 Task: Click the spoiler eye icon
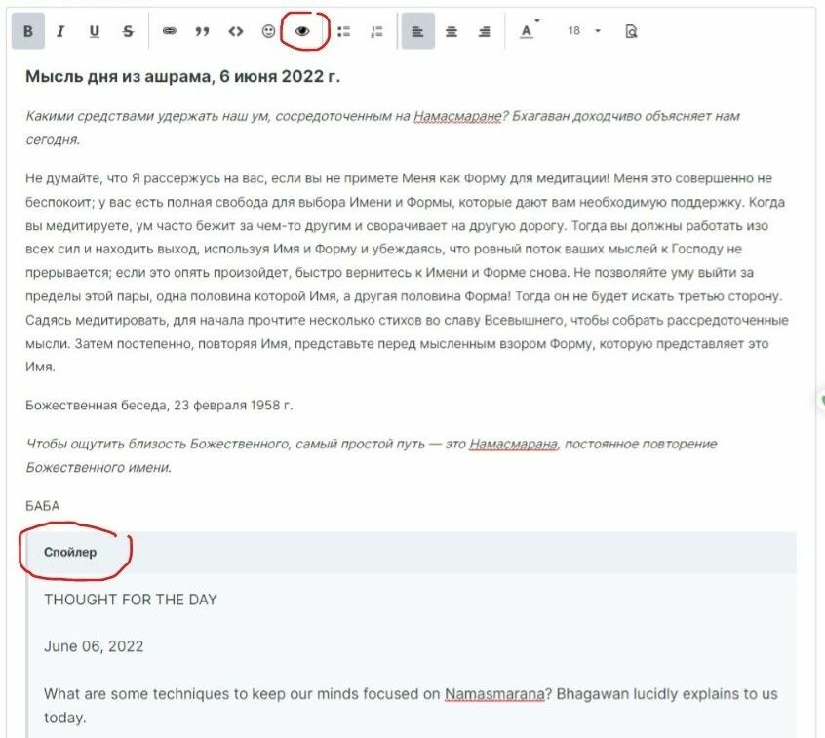[x=302, y=31]
